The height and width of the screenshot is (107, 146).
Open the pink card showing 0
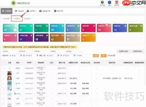10,38
